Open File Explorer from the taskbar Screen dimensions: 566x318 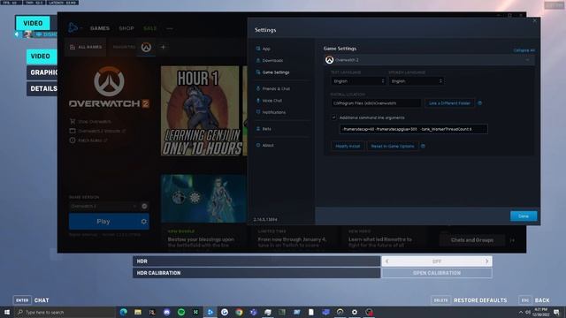138,312
